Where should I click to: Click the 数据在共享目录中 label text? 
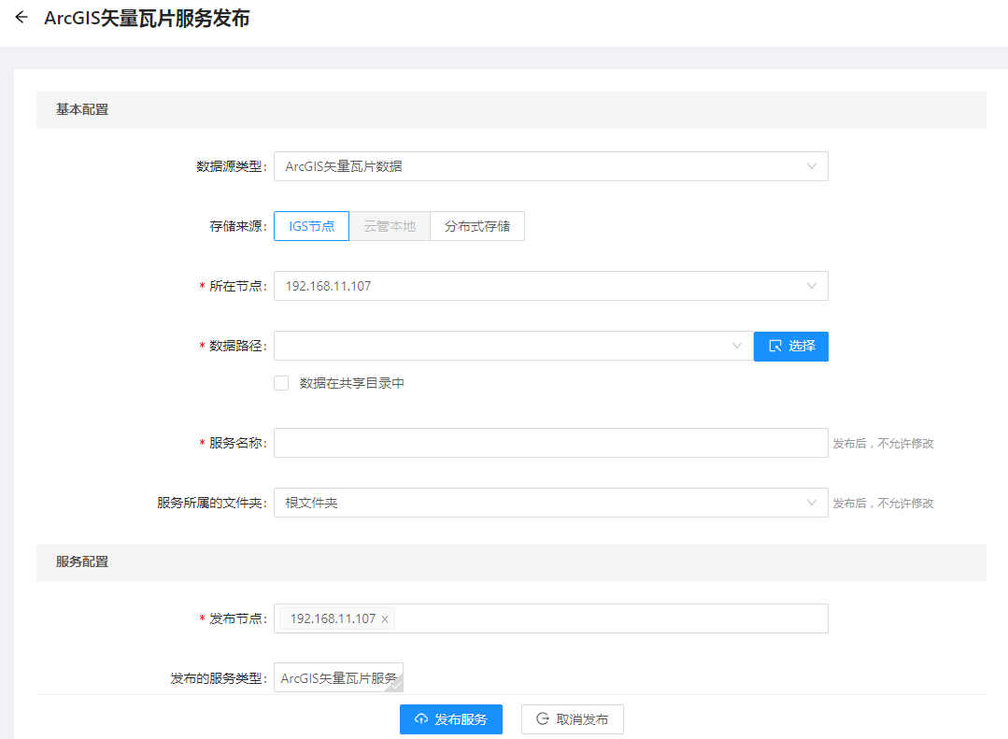[x=351, y=383]
